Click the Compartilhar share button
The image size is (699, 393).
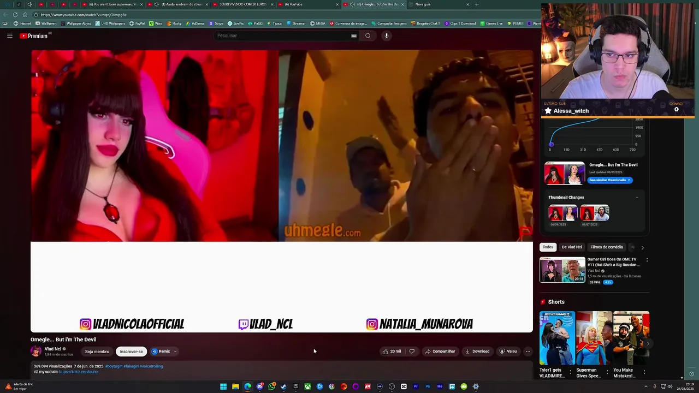(440, 352)
